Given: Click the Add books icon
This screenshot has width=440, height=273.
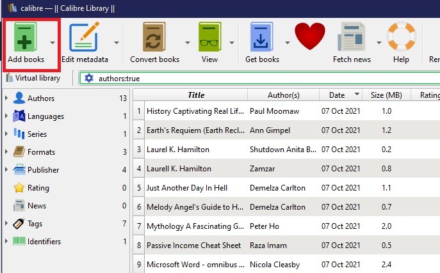Looking at the screenshot, I should tap(25, 37).
